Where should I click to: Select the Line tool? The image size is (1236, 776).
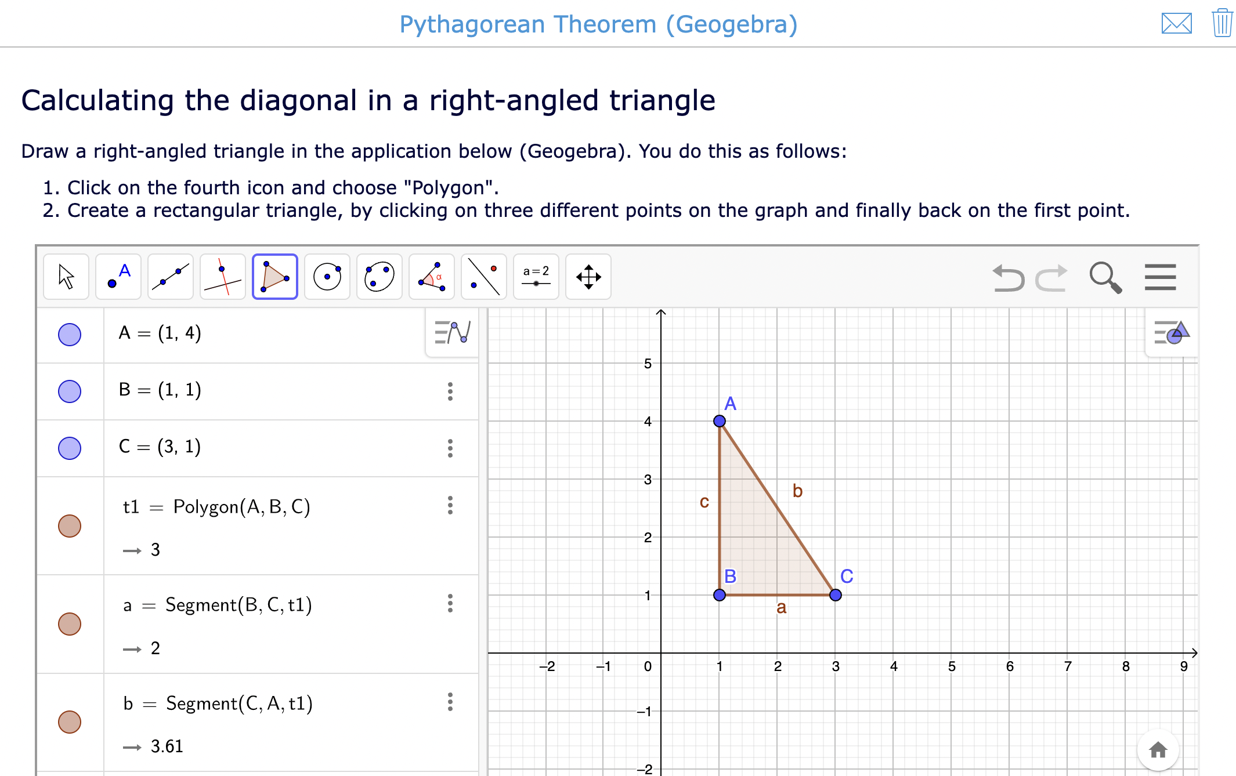pyautogui.click(x=170, y=277)
